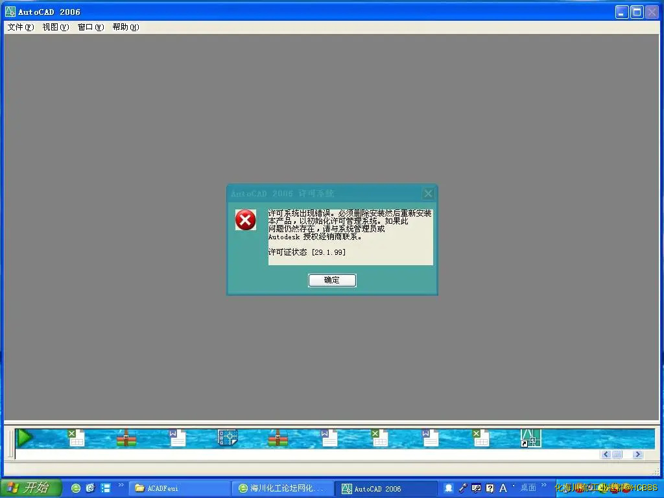Select the Word icon between two Excel icons
Viewport: 664px width, 498px height.
431,438
